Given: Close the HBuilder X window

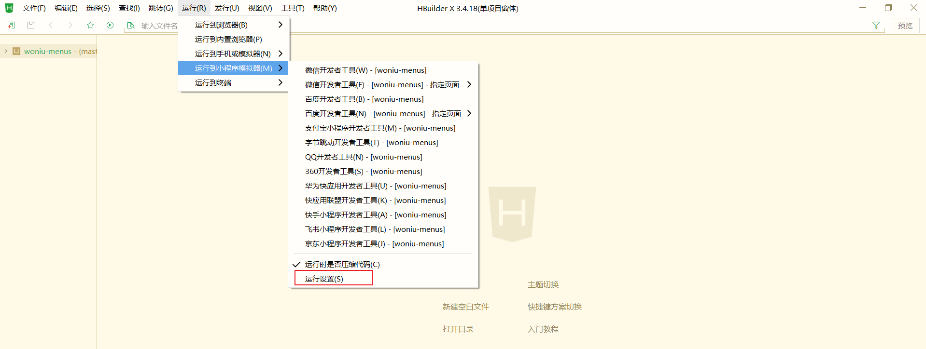Looking at the screenshot, I should (913, 8).
